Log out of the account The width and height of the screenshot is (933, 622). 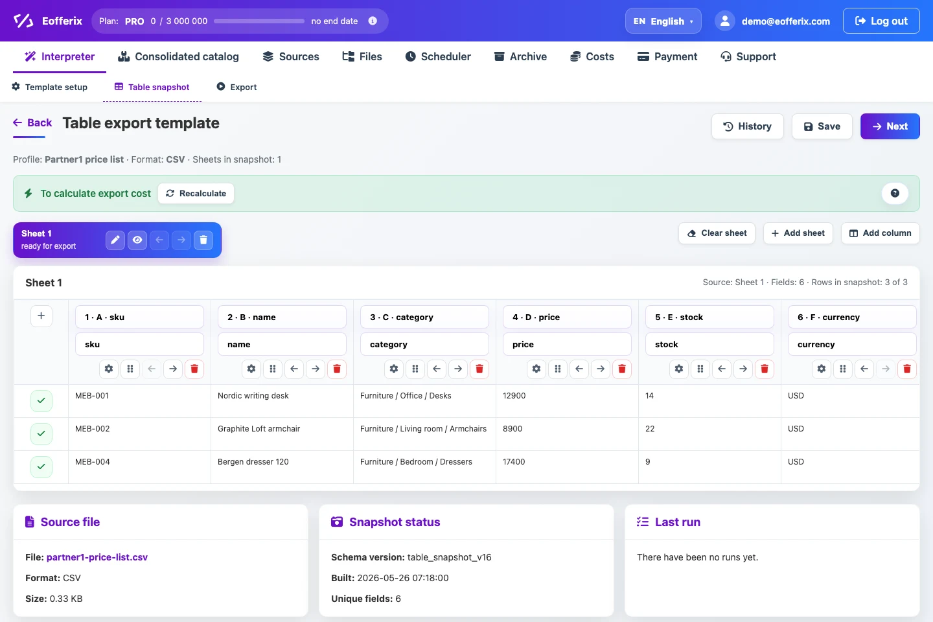881,21
